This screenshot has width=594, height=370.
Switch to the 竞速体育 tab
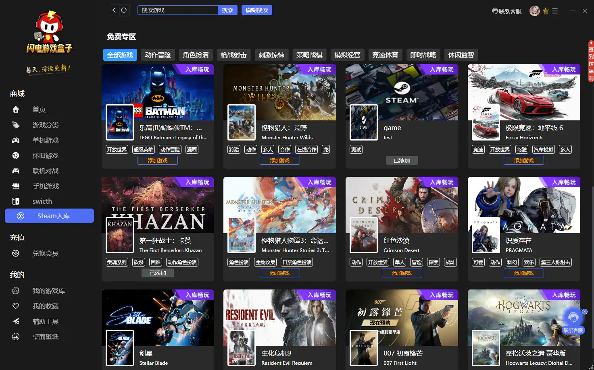click(x=385, y=55)
